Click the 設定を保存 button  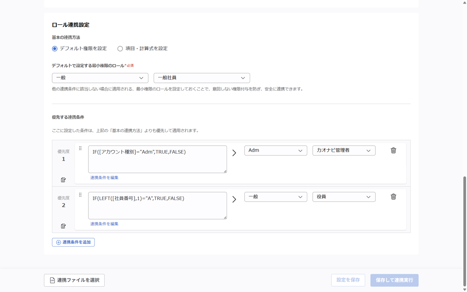point(348,280)
